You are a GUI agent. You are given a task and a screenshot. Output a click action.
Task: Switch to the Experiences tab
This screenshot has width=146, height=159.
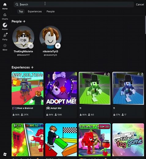[x=35, y=11]
